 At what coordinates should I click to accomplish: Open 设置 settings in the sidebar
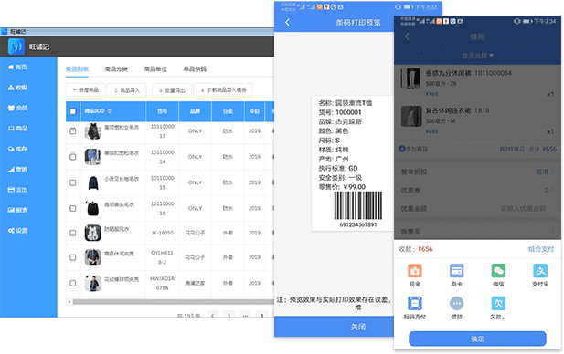[17, 231]
